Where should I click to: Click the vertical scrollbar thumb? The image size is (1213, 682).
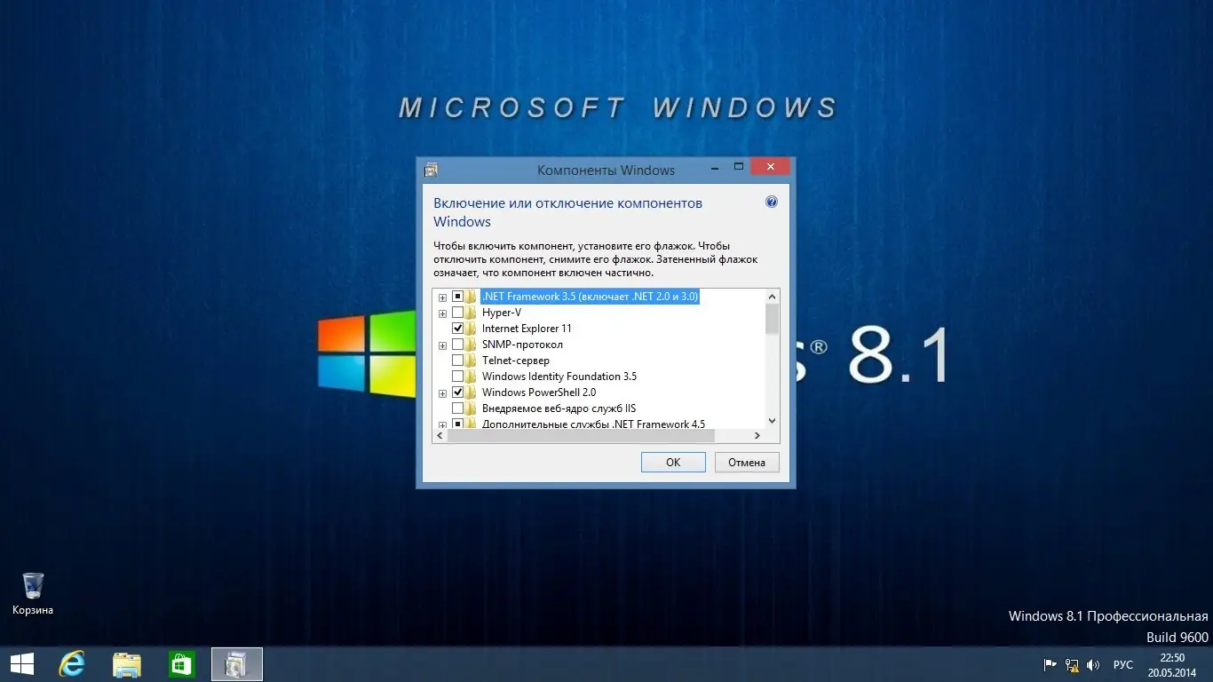pyautogui.click(x=772, y=320)
